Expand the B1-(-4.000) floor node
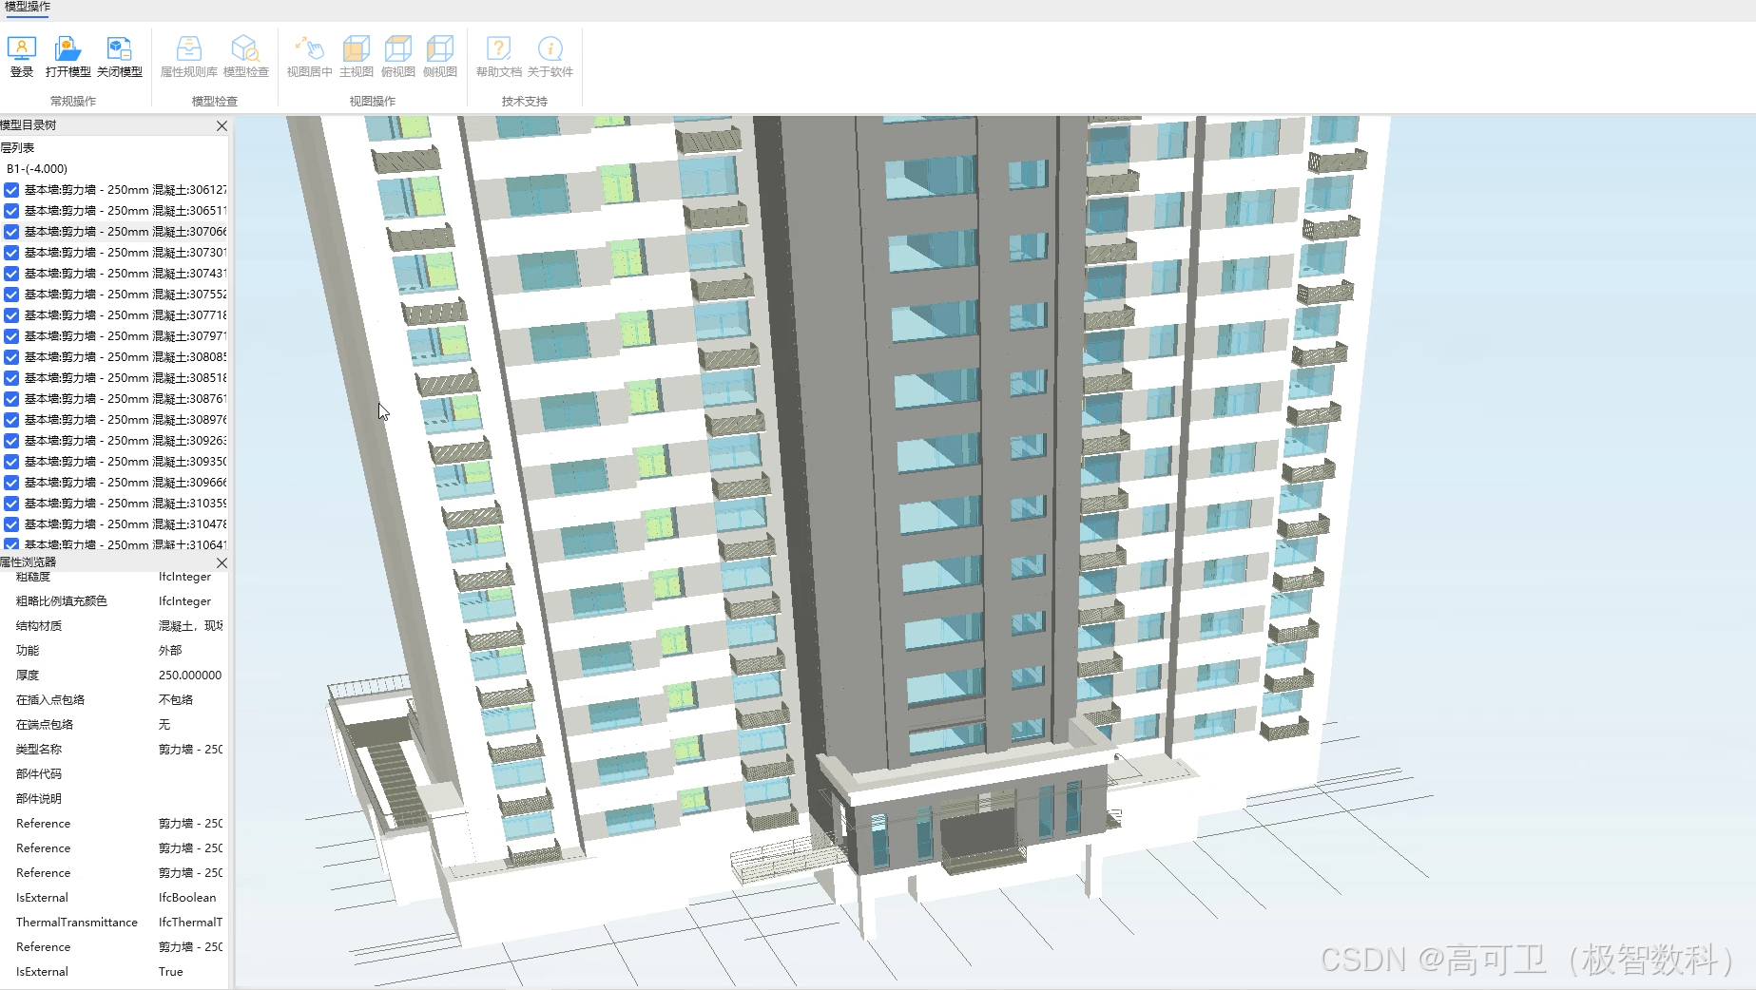Viewport: 1756px width, 990px height. pos(36,168)
